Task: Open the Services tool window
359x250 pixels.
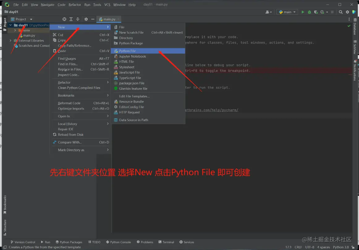Action: click(x=187, y=242)
